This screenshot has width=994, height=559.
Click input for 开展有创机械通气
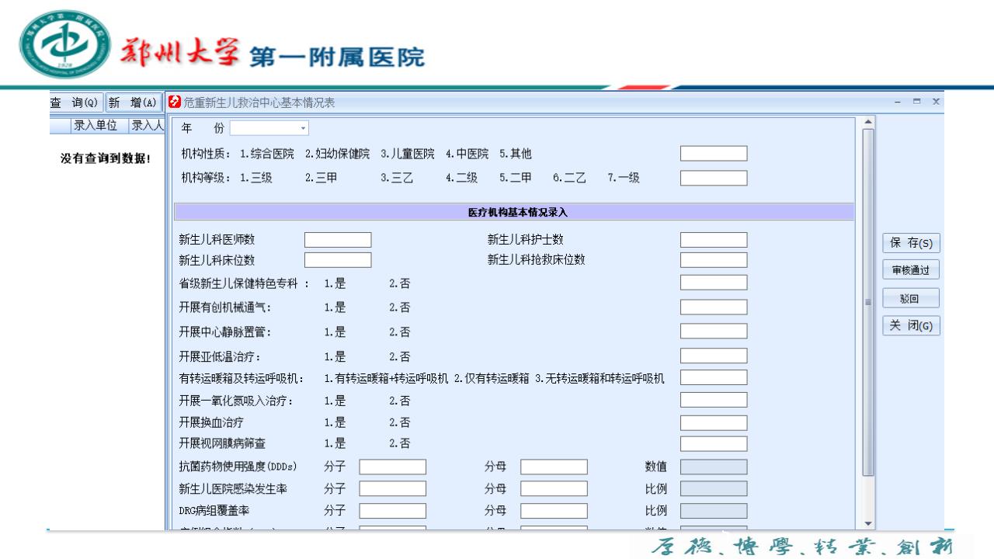coord(714,307)
